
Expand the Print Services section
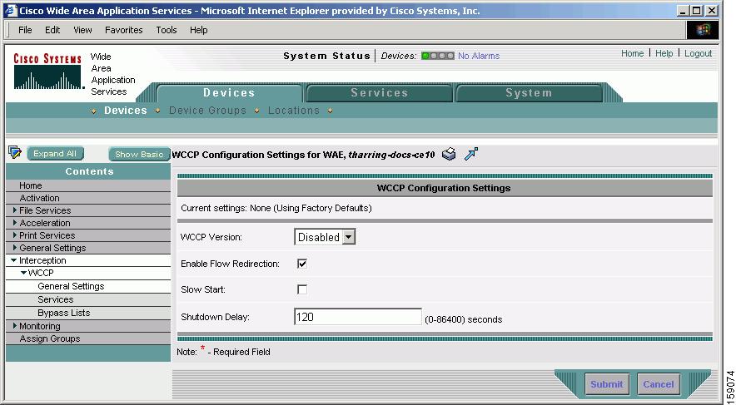coord(15,235)
